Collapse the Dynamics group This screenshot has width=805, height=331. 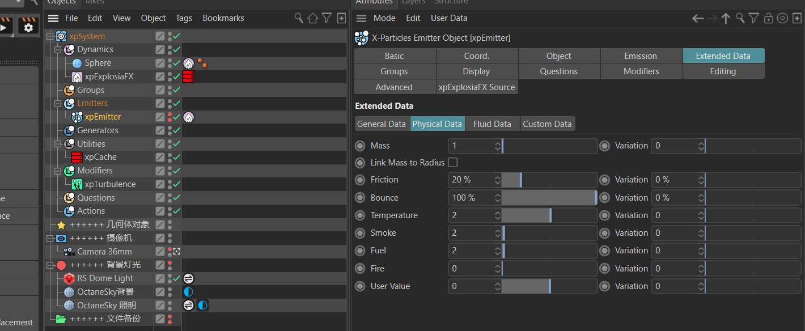[57, 49]
